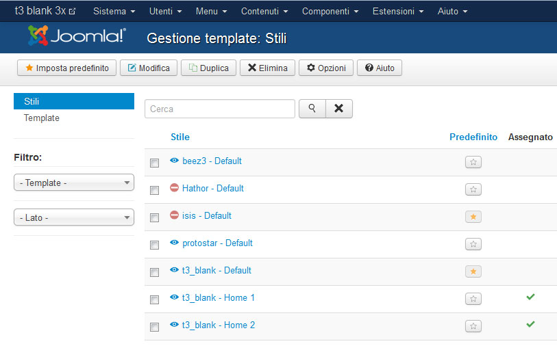Set t3_blank - Home 1 as default star

click(x=473, y=299)
